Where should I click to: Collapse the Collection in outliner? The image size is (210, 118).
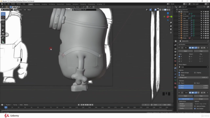click(x=177, y=12)
